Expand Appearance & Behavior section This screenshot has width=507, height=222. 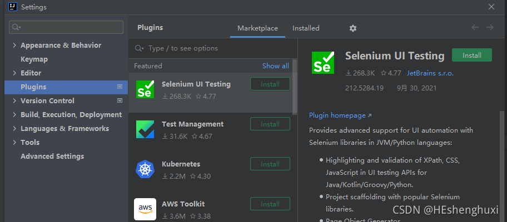click(x=14, y=45)
